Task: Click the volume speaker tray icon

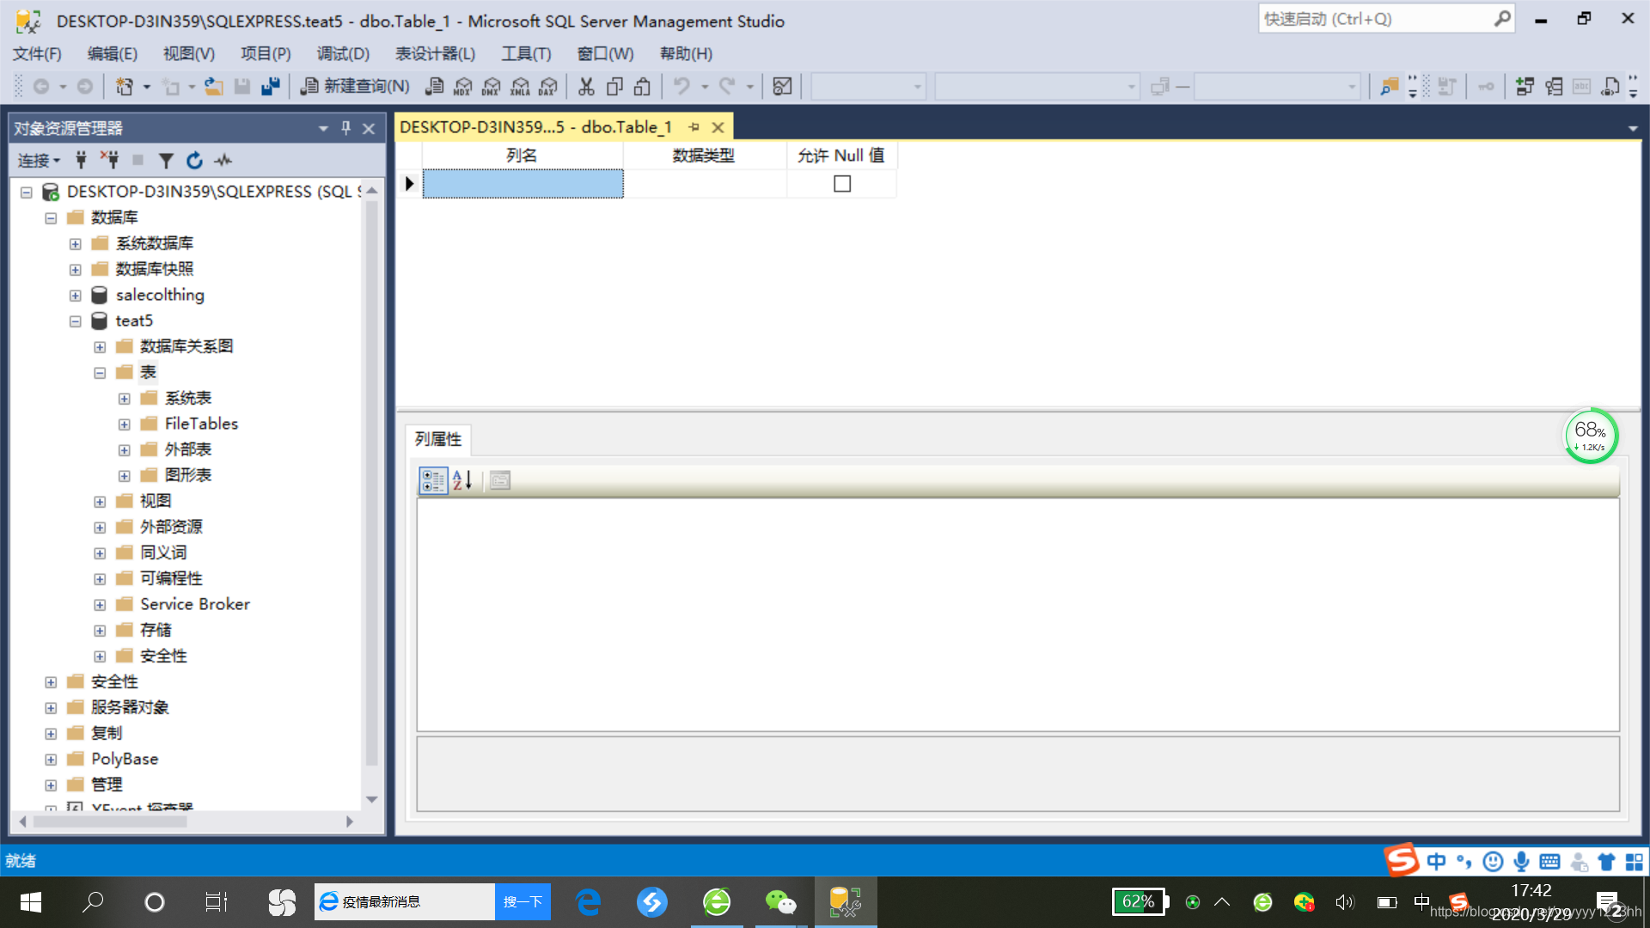Action: [1344, 902]
